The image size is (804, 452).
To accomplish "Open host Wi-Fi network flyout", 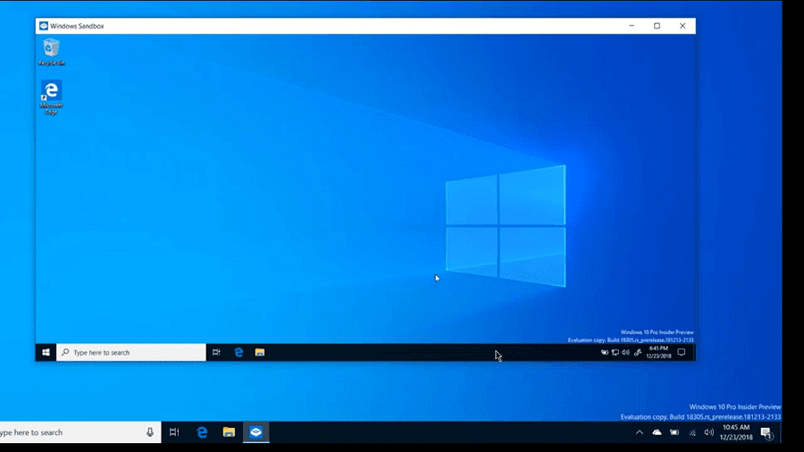I will (x=692, y=432).
